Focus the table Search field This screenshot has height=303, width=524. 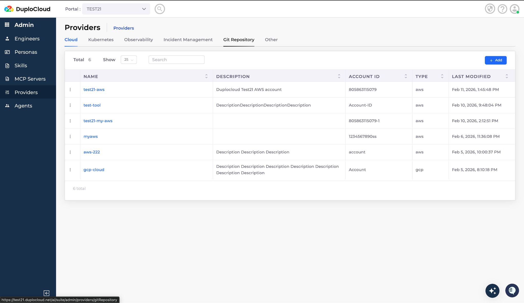pyautogui.click(x=177, y=60)
